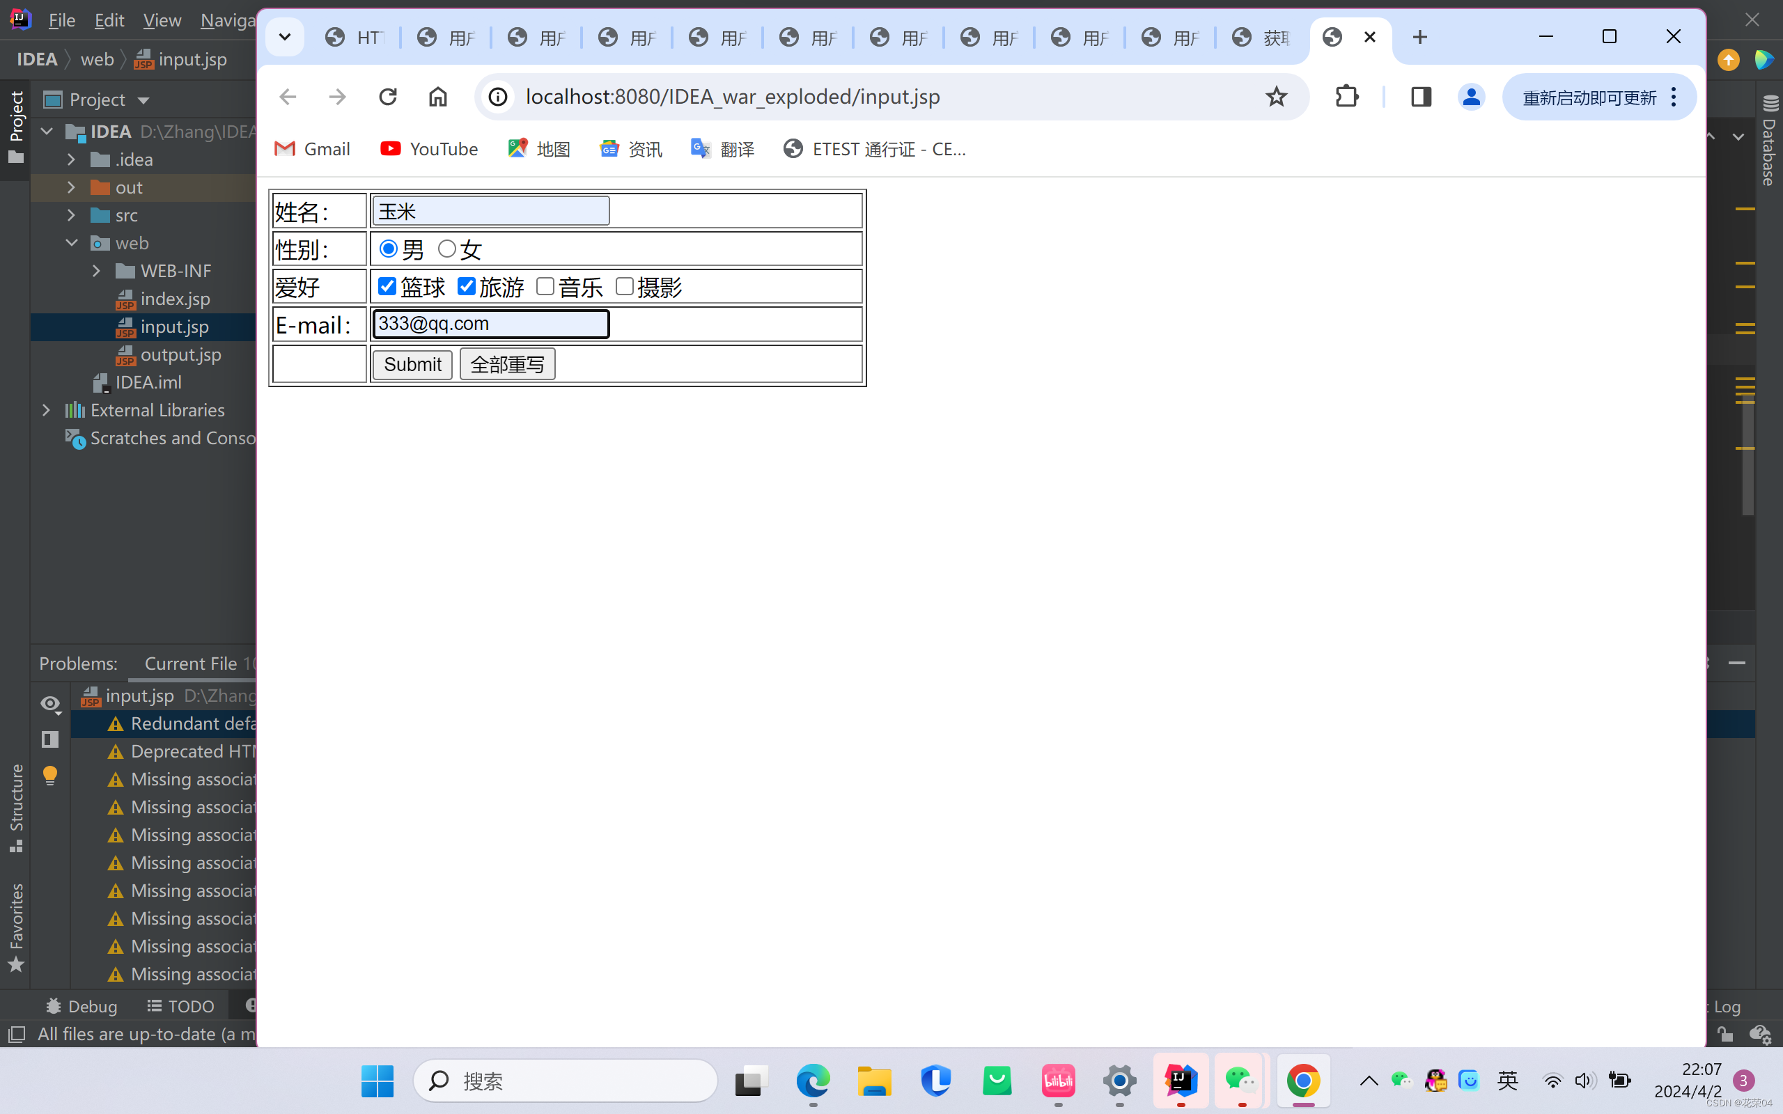Open the Chrome extensions puzzle icon
The height and width of the screenshot is (1114, 1783).
coord(1347,97)
